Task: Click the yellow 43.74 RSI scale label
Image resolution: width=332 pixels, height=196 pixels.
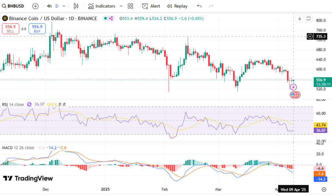Action: 320,125
